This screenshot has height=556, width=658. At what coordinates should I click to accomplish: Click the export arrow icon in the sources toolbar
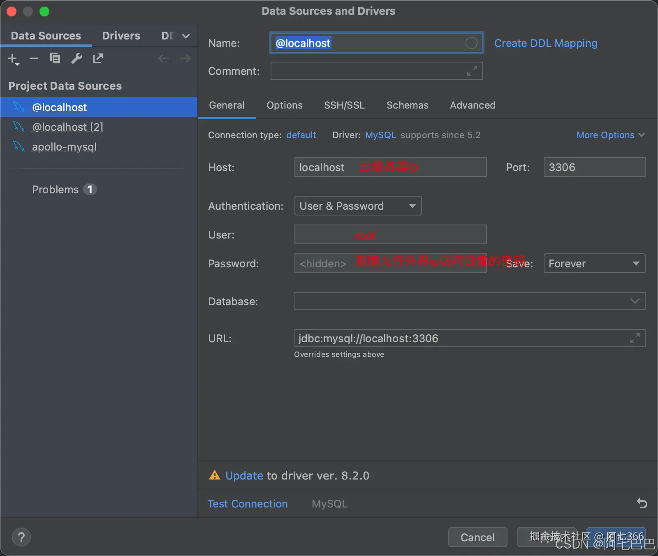click(98, 58)
